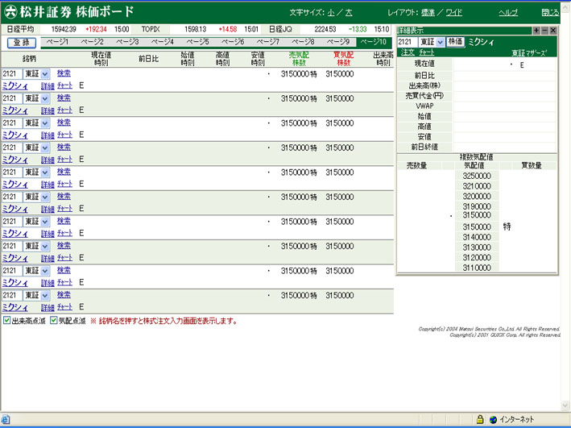Viewport: 571px width, 428px height.
Task: Click the 東証マザーズ label in detail panel
Action: [529, 53]
